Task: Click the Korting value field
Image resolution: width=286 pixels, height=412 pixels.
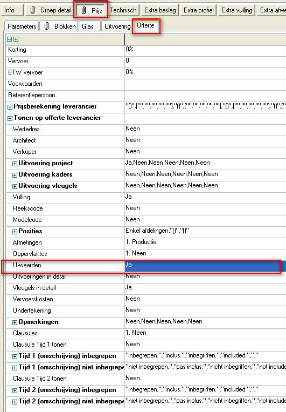Action: 205,49
